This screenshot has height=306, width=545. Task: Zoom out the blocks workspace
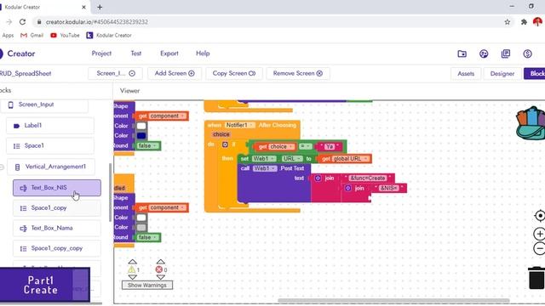pyautogui.click(x=539, y=248)
